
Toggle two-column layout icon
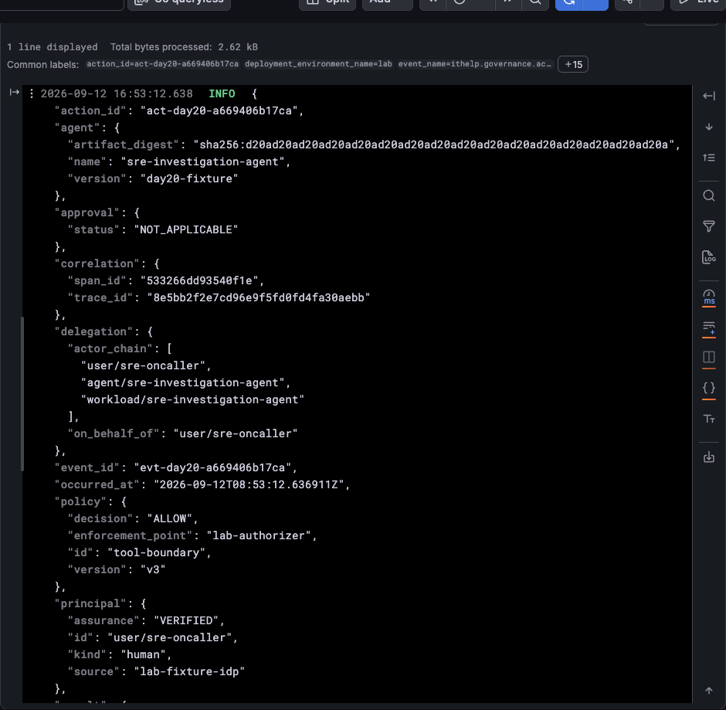coord(709,358)
